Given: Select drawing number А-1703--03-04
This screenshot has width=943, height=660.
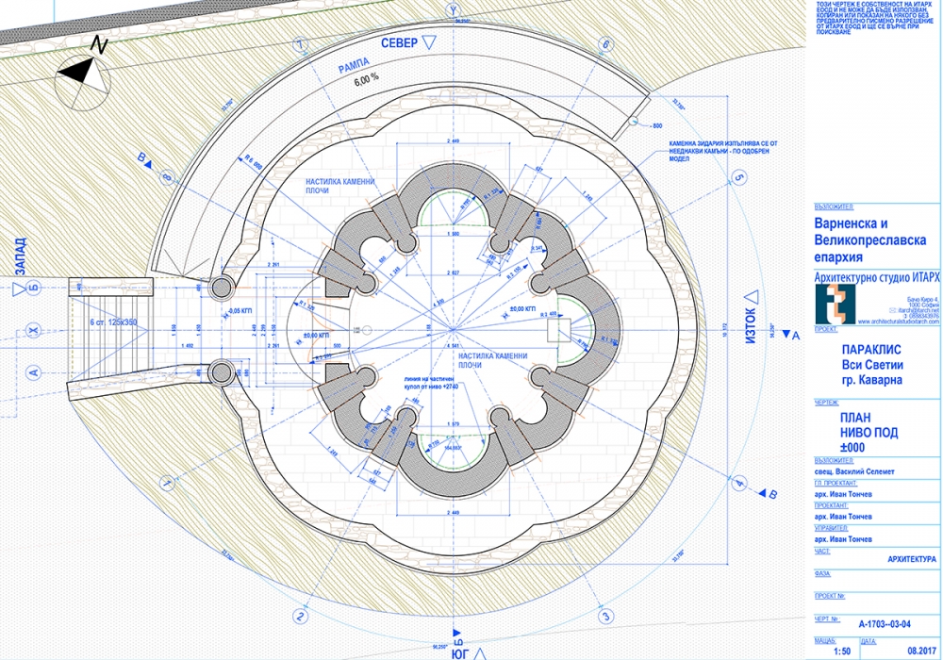Looking at the screenshot, I should tap(885, 624).
